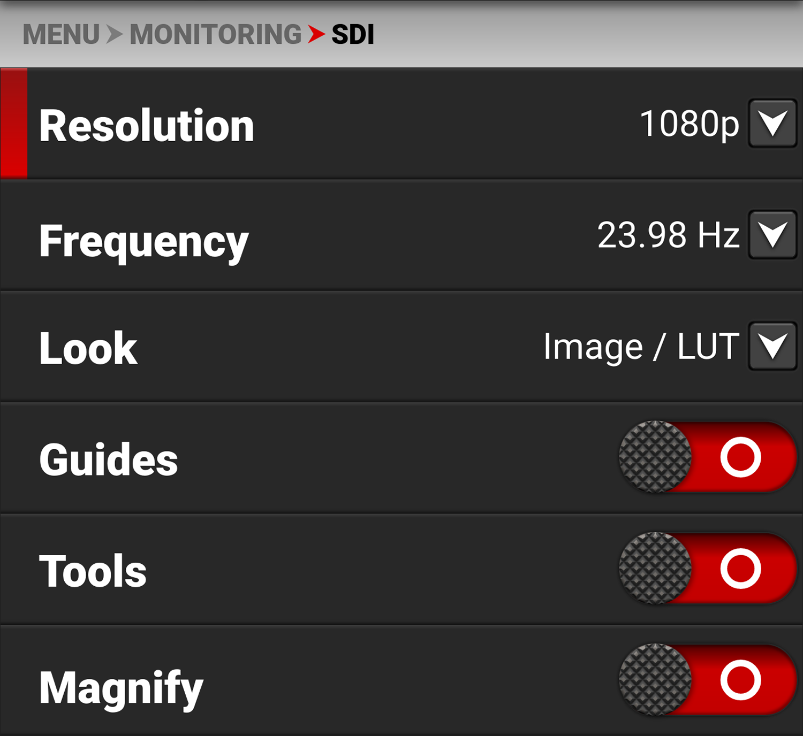Click the Image / LUT value

pos(641,347)
